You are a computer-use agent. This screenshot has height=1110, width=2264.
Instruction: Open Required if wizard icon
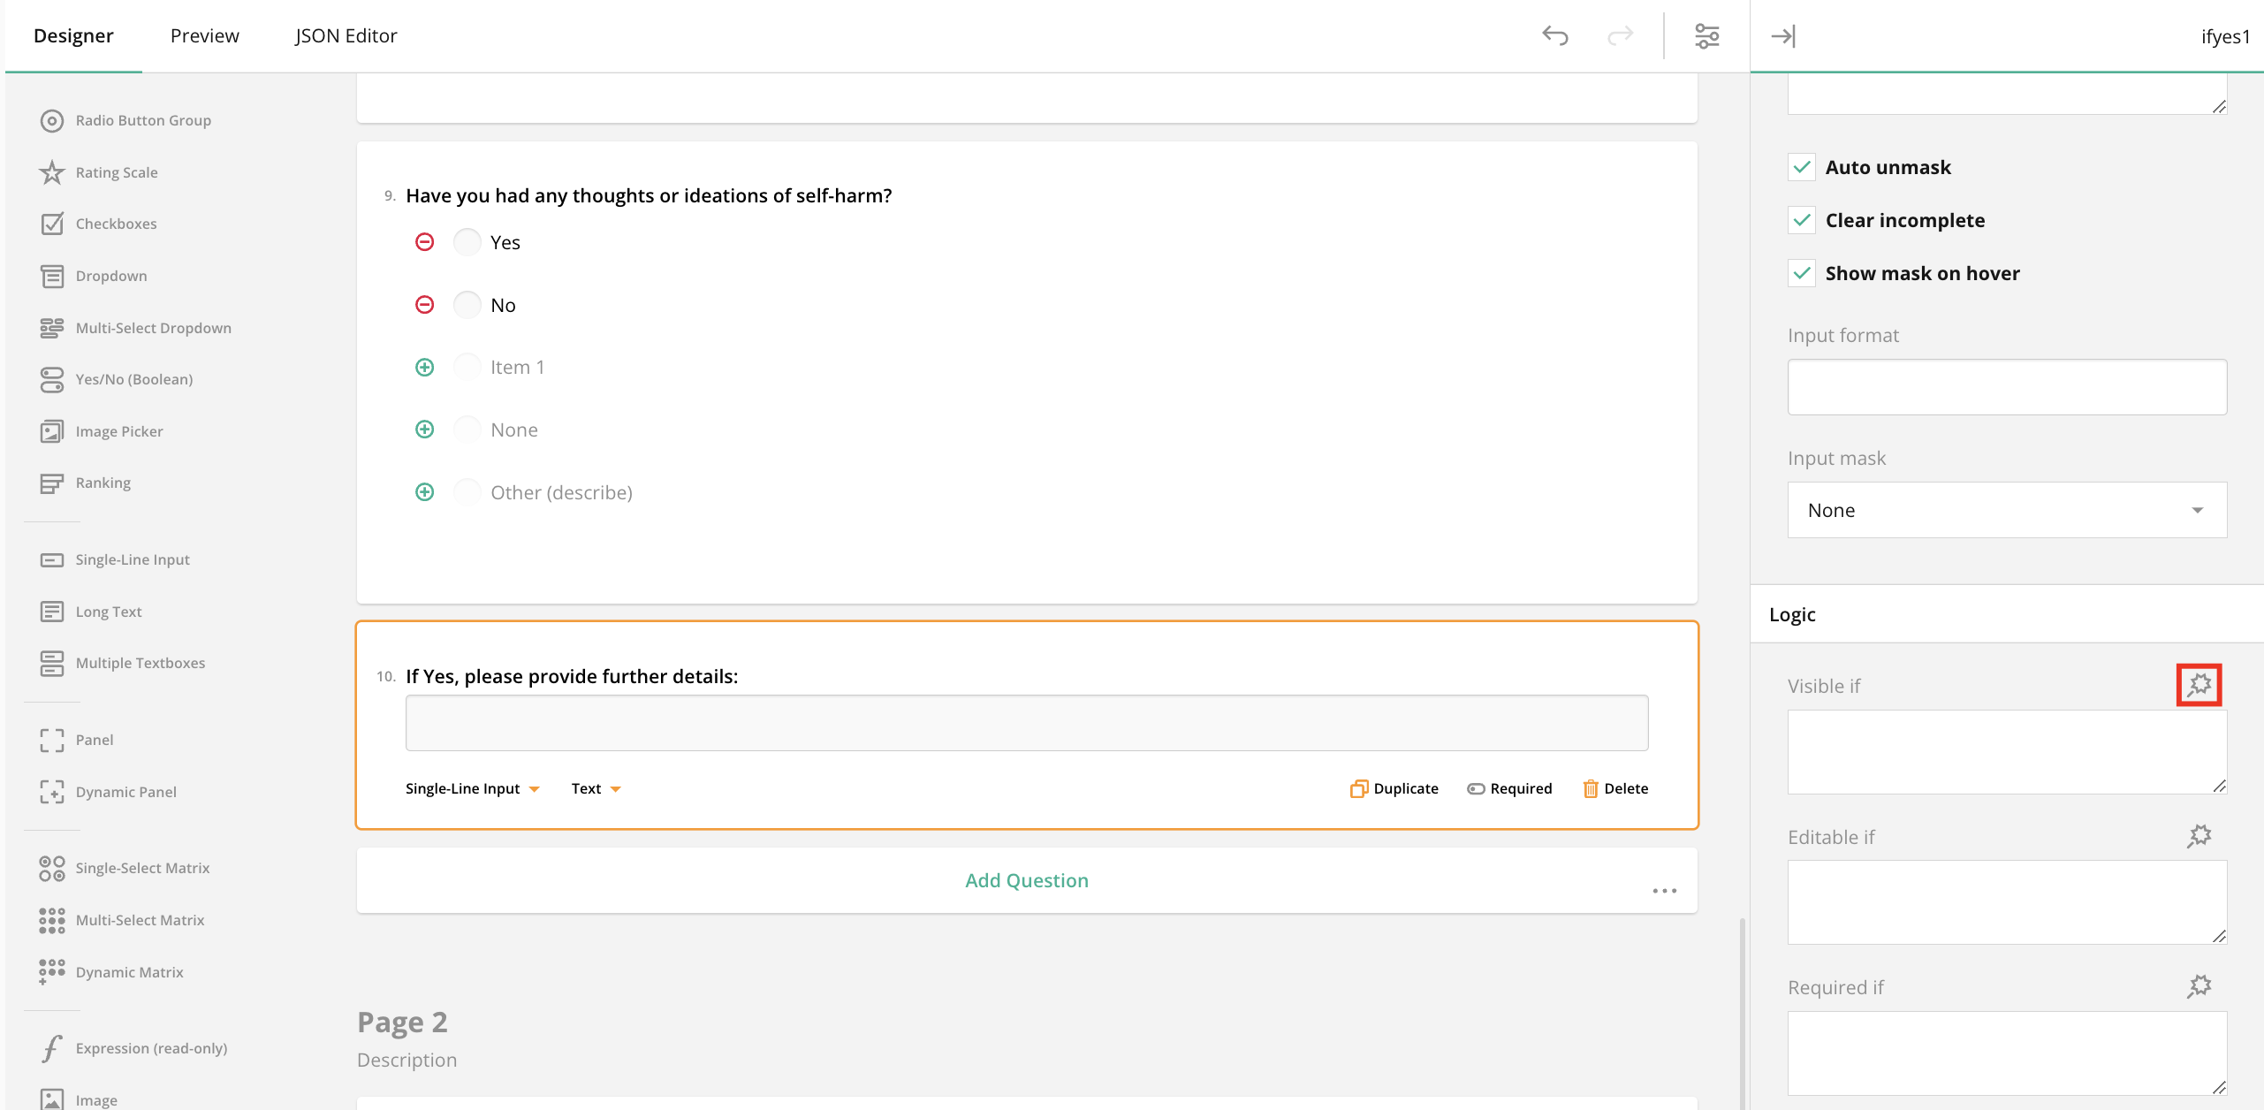pos(2199,986)
